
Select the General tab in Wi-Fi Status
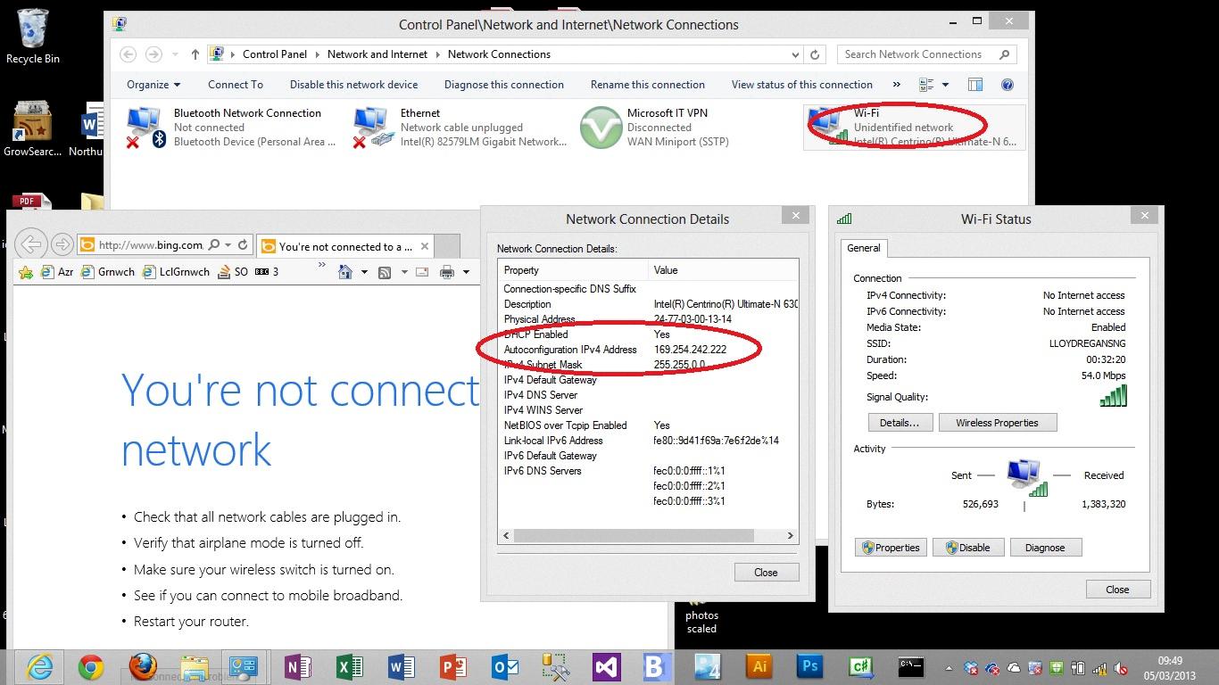[x=863, y=248]
